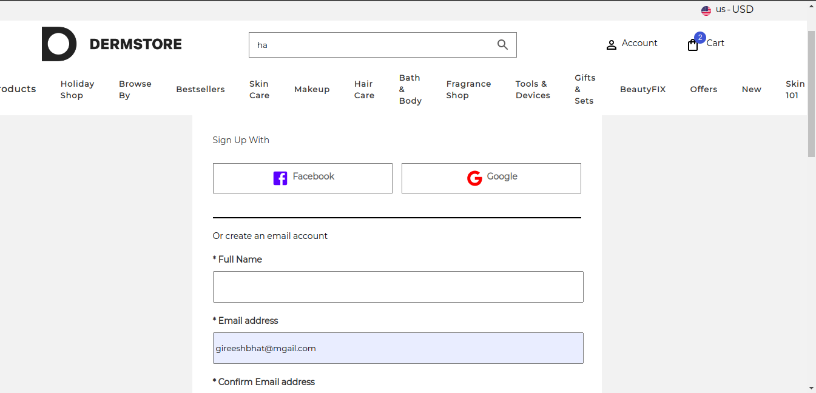
Task: Expand the Hair Care menu
Action: (x=364, y=89)
